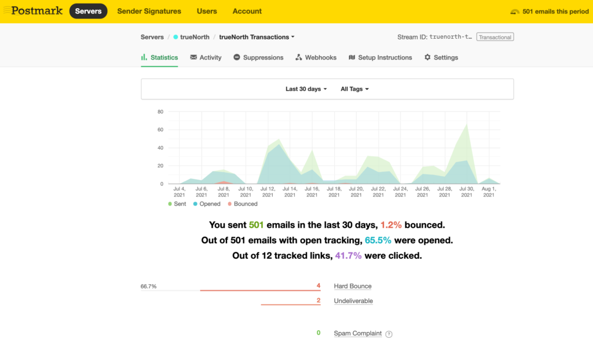Click the Suppressions minus-circle icon
Viewport: 593px width, 340px height.
click(x=237, y=57)
